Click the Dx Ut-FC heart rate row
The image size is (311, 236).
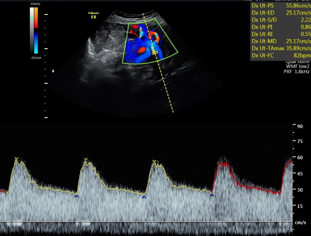tap(280, 56)
